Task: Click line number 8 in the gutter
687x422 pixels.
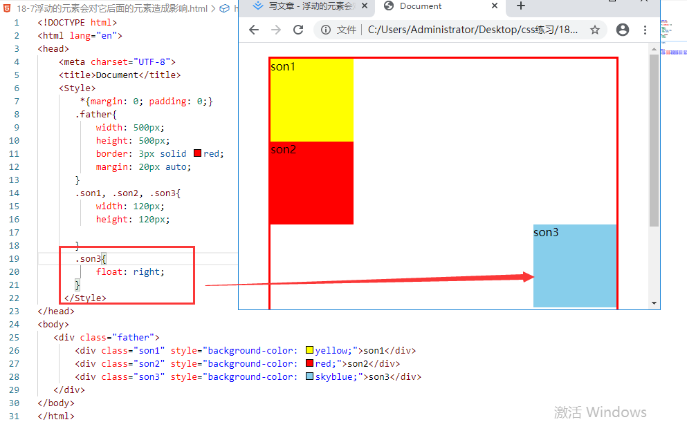Action: click(17, 114)
